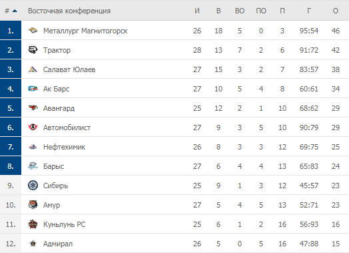Sort by the И games played header
This screenshot has height=253, width=349.
point(197,11)
